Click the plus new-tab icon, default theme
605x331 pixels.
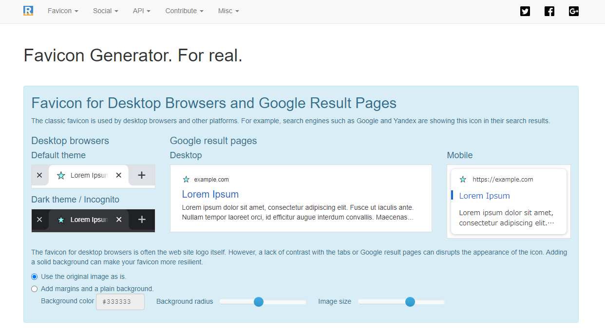pyautogui.click(x=142, y=175)
